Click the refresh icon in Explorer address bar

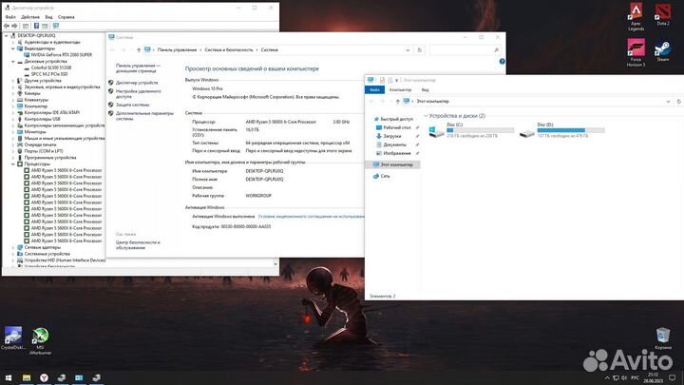pos(678,102)
